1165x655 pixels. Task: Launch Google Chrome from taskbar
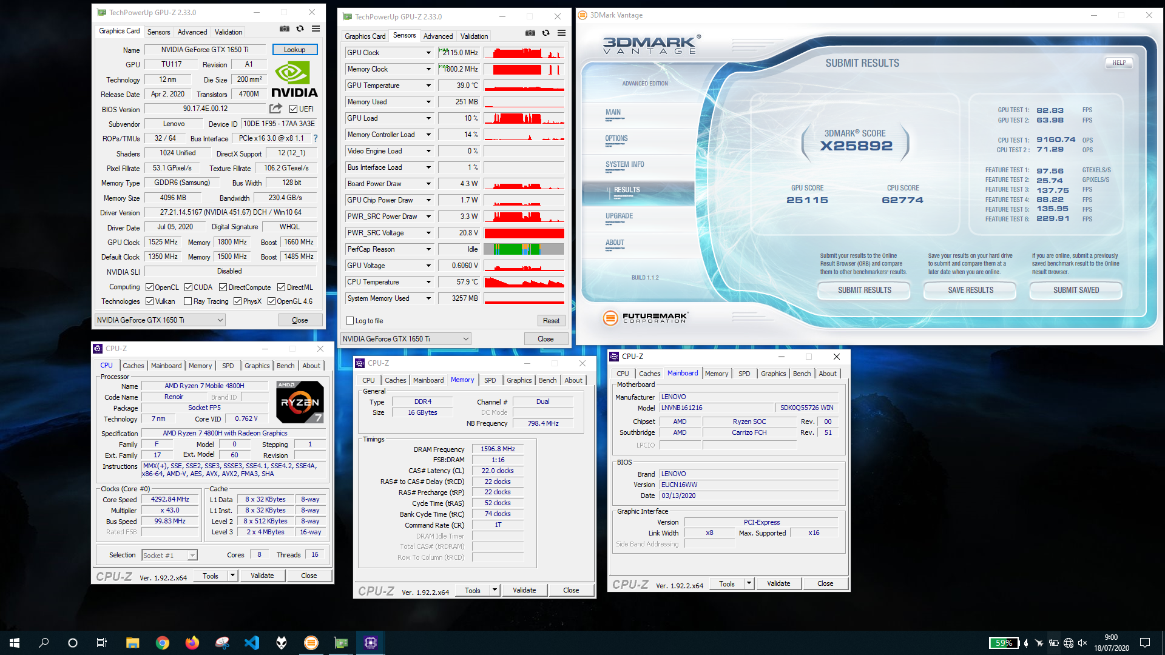coord(162,643)
